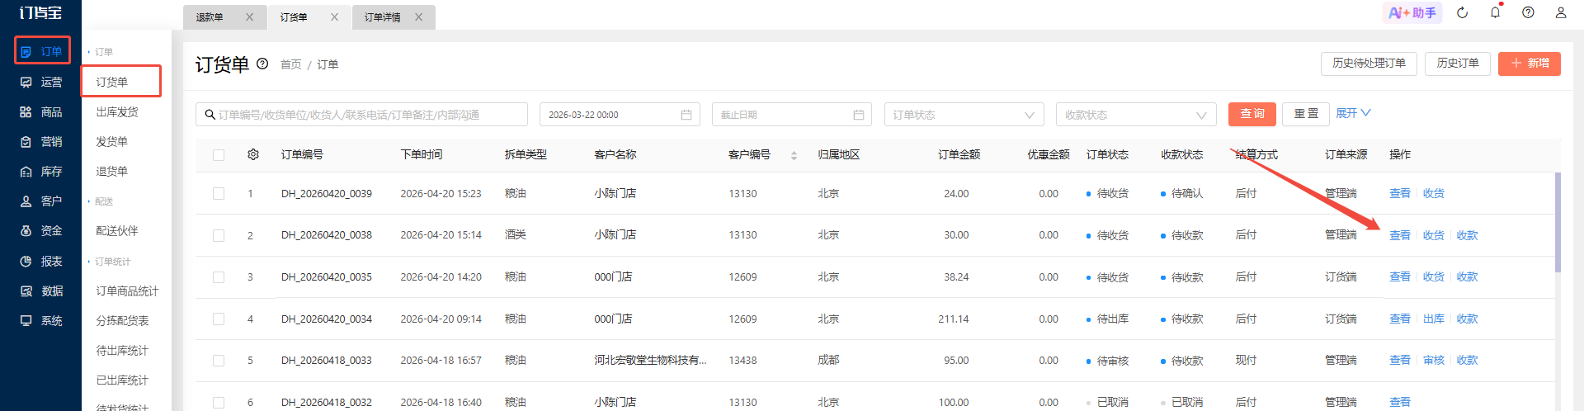Open the 收款状态 dropdown

(x=1136, y=115)
